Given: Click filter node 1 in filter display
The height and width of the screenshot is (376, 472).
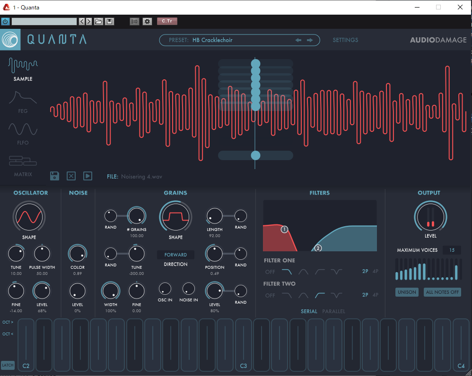Looking at the screenshot, I should point(284,230).
